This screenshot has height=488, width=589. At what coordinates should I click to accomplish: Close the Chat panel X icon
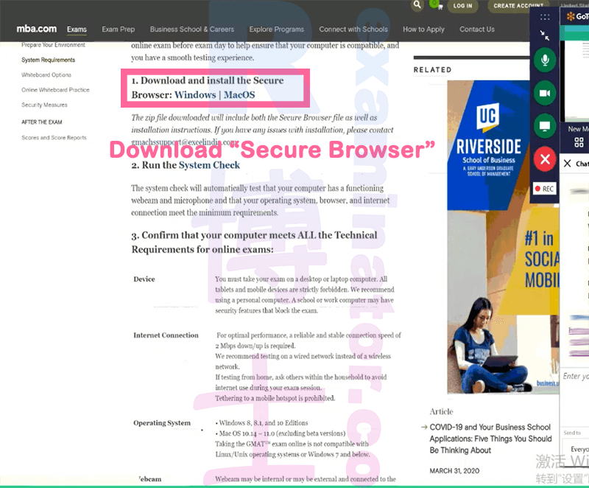pyautogui.click(x=567, y=163)
